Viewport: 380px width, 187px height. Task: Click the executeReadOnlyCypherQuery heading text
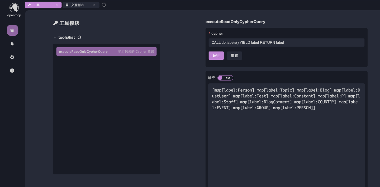pyautogui.click(x=235, y=22)
